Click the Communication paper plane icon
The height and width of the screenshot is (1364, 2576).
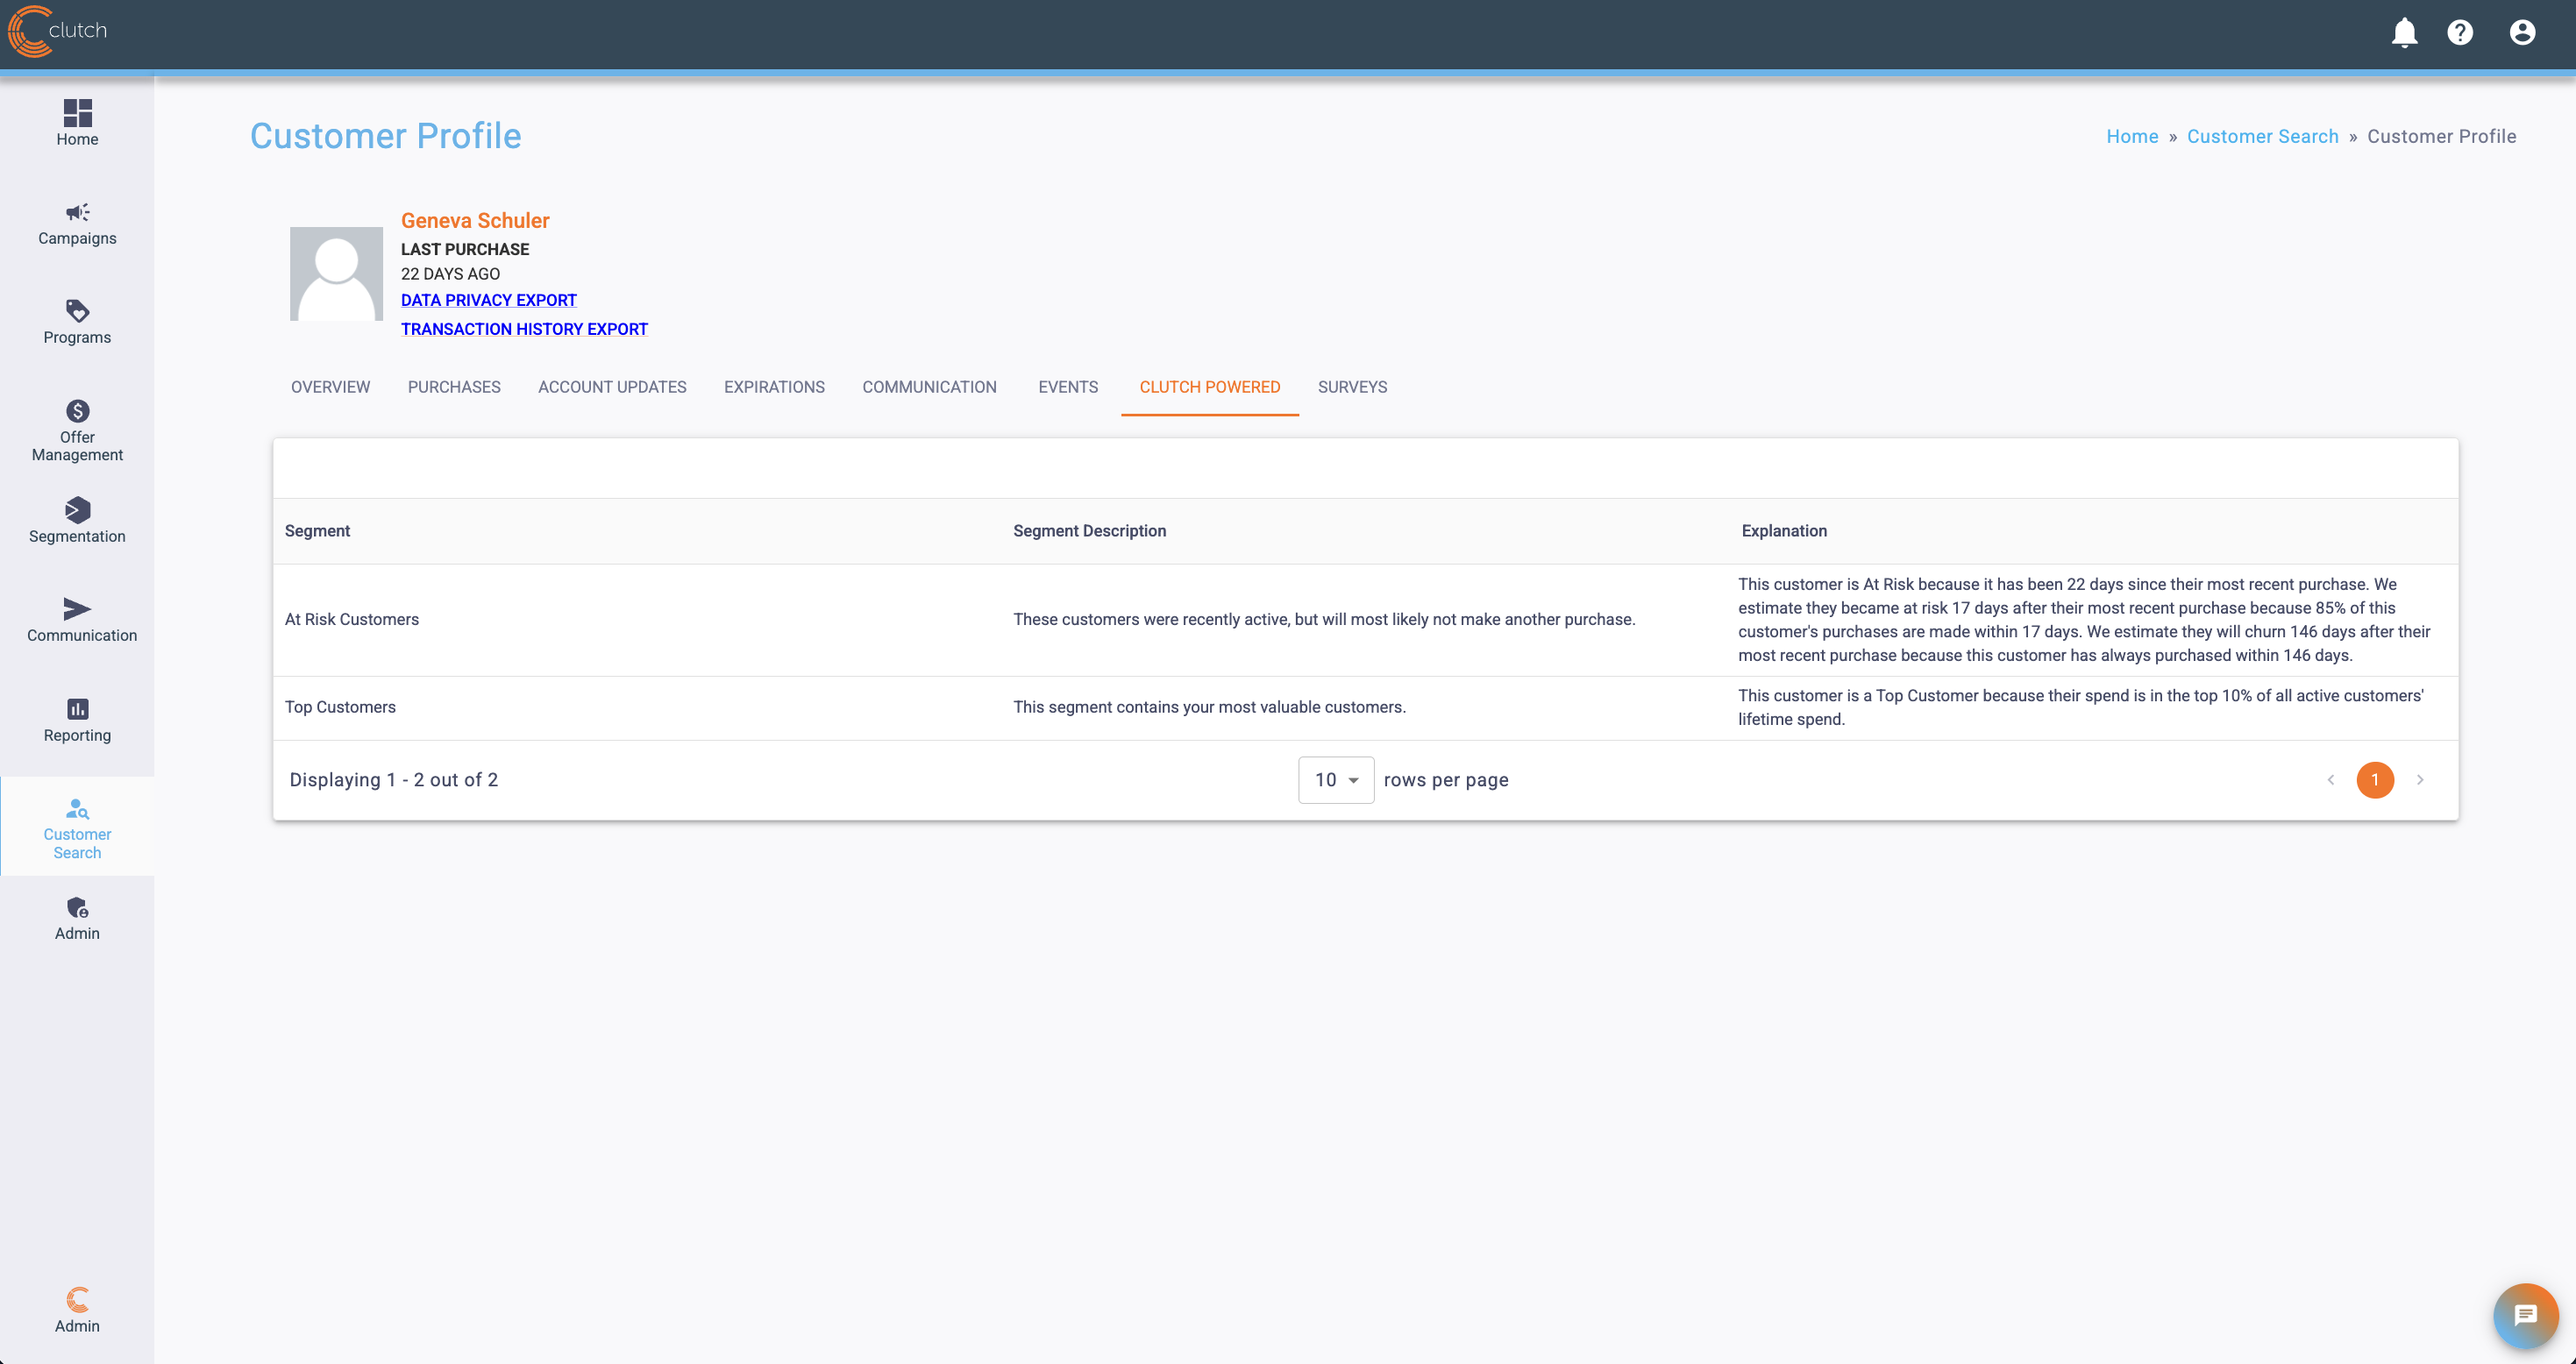coord(77,609)
